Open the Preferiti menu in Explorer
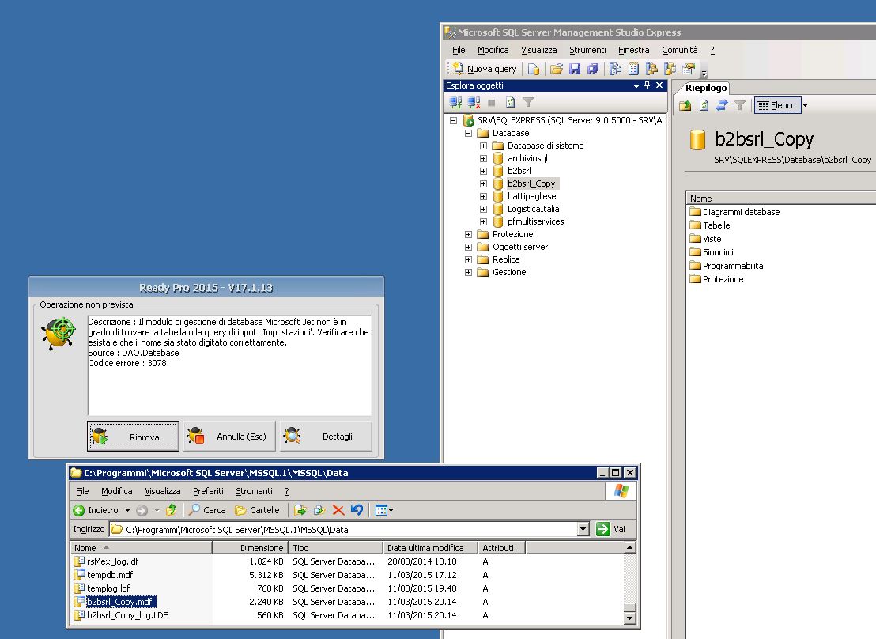876x639 pixels. pyautogui.click(x=208, y=491)
